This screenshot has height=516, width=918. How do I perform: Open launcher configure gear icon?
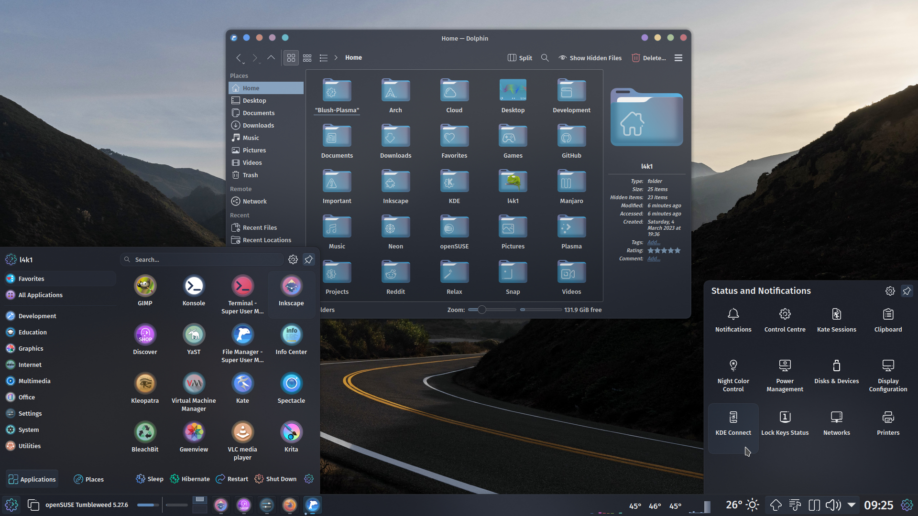point(293,259)
